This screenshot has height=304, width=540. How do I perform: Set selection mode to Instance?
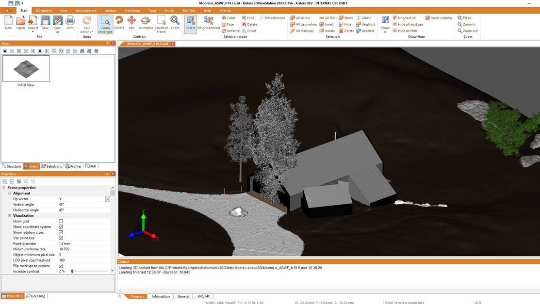pyautogui.click(x=231, y=31)
